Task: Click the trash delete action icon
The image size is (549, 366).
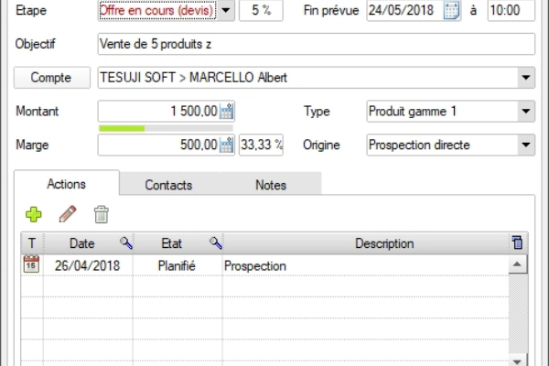Action: pyautogui.click(x=101, y=214)
